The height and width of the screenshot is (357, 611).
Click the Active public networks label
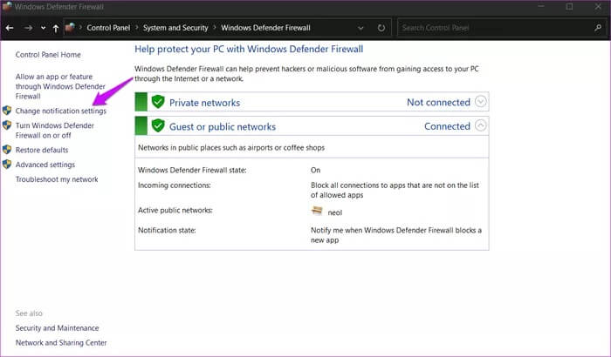pyautogui.click(x=175, y=211)
